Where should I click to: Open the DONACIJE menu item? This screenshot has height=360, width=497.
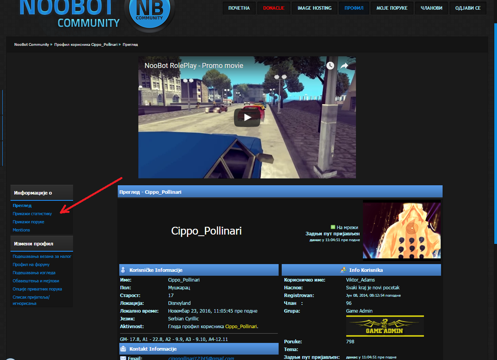(274, 8)
